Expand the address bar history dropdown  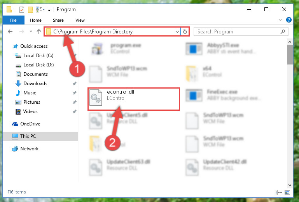(x=177, y=31)
